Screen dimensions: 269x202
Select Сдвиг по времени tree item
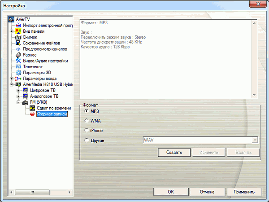(x=54, y=108)
